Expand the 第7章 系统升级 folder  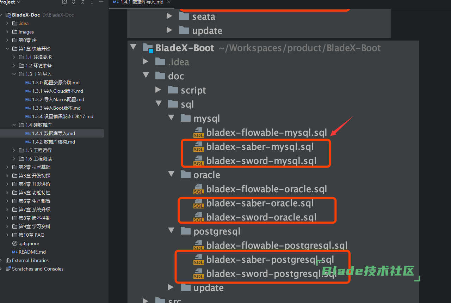pyautogui.click(x=7, y=210)
